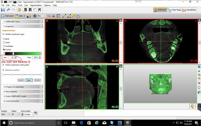The height and width of the screenshot is (126, 201).
Task: Select the angle measurement tool
Action: point(69,16)
